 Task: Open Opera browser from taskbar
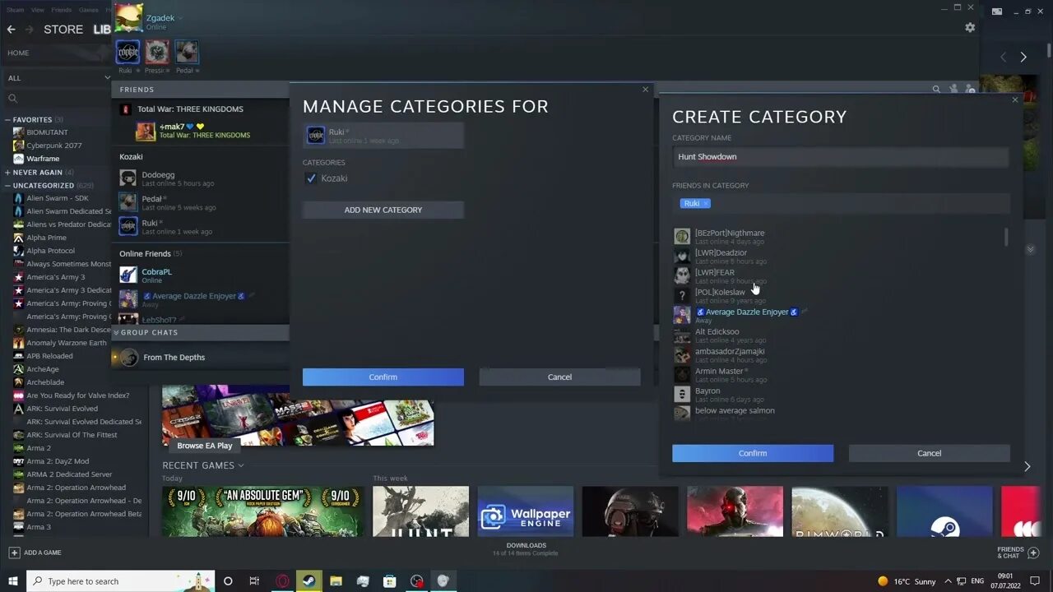[x=282, y=580]
